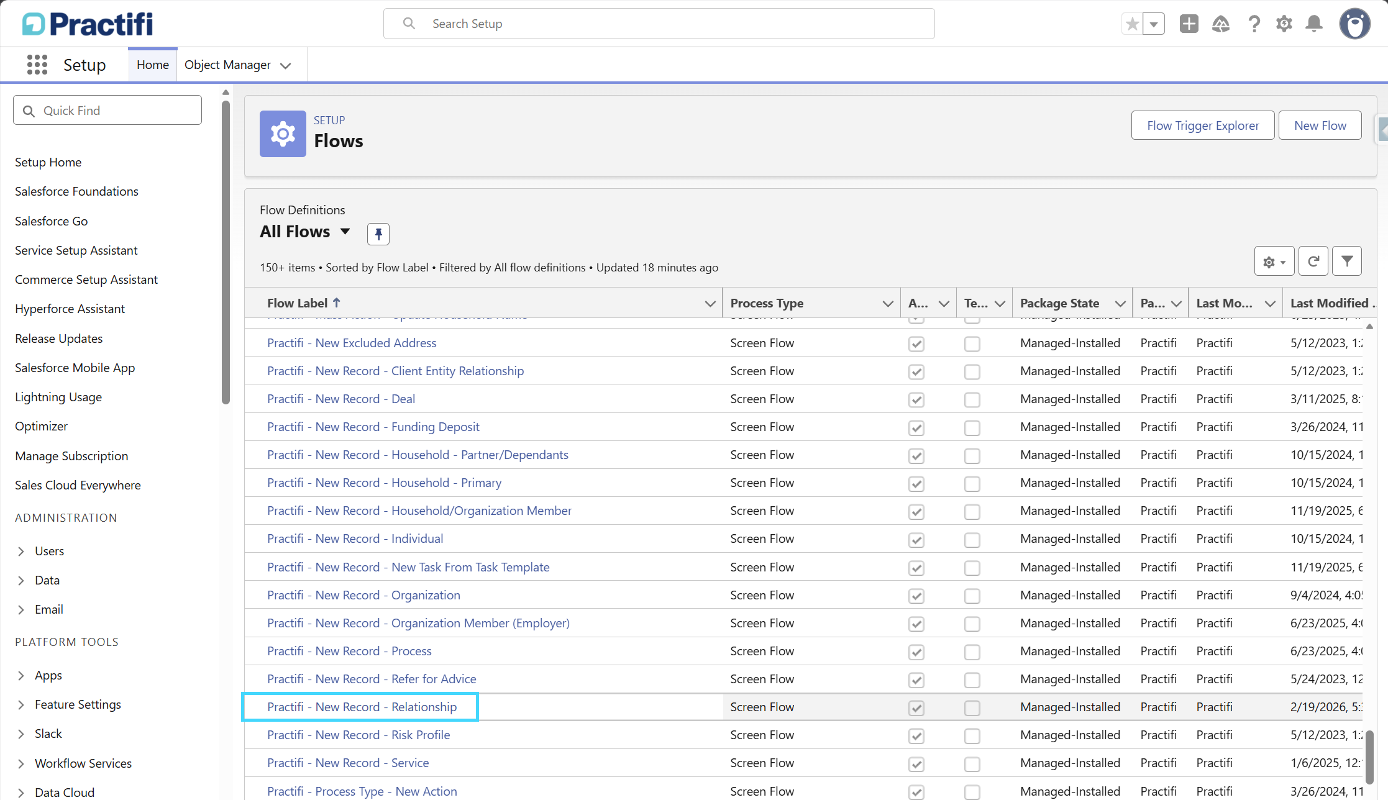
Task: Click the sidebar vertical scrollbar thumb
Action: (226, 253)
